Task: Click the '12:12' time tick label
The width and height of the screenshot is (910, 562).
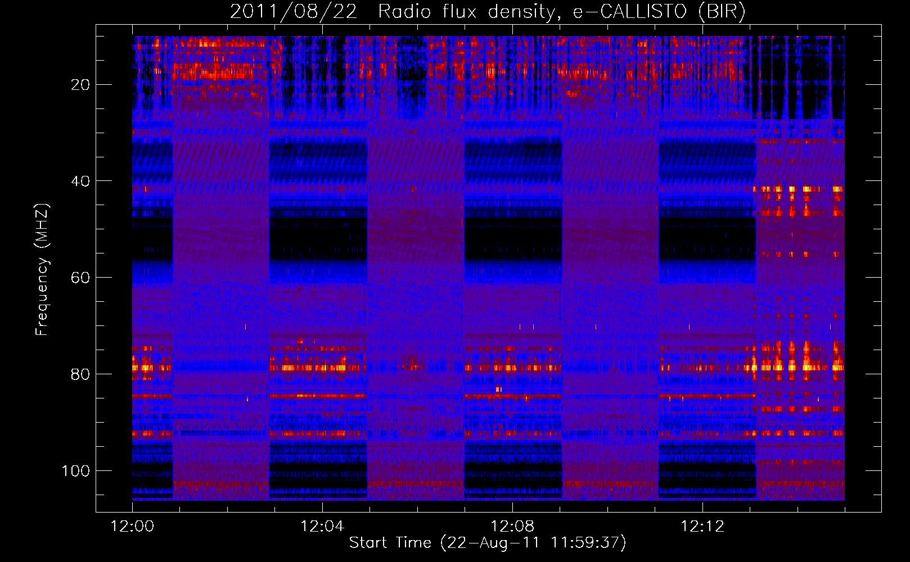Action: 702,527
